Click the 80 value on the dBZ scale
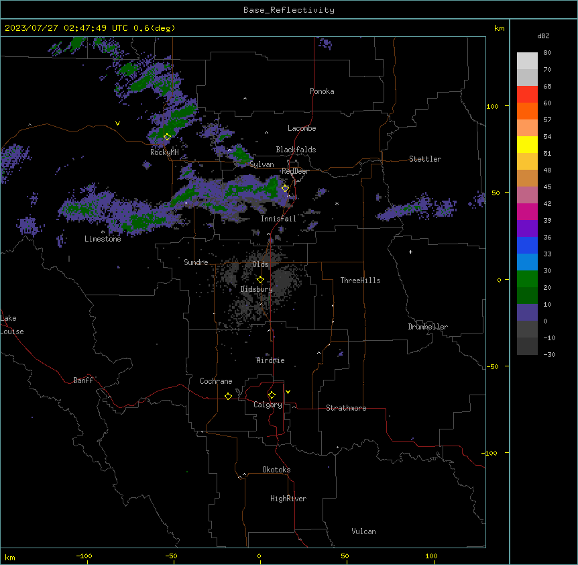Viewport: 578px width, 565px height. (x=547, y=53)
